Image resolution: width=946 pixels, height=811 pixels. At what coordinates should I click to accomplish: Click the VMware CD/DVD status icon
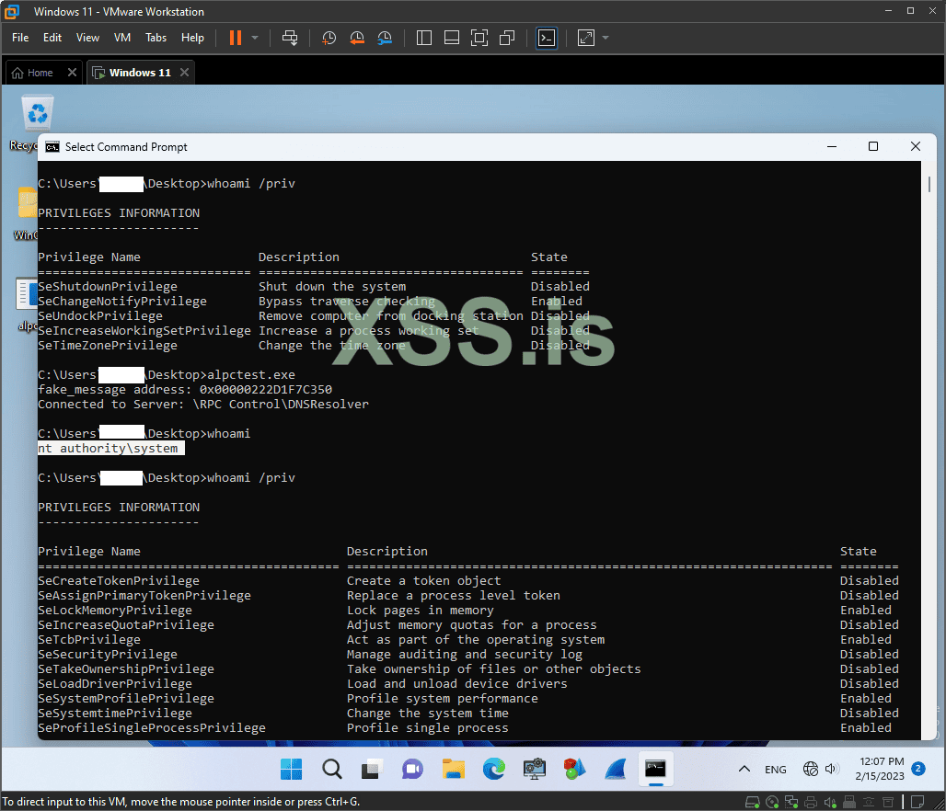pos(772,802)
